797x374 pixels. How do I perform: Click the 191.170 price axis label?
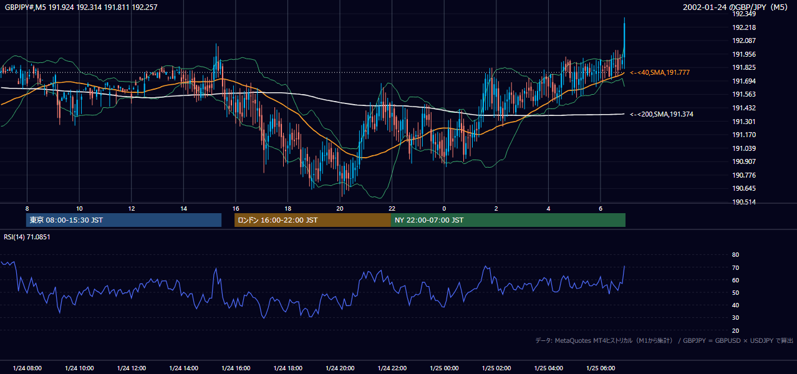tap(743, 135)
